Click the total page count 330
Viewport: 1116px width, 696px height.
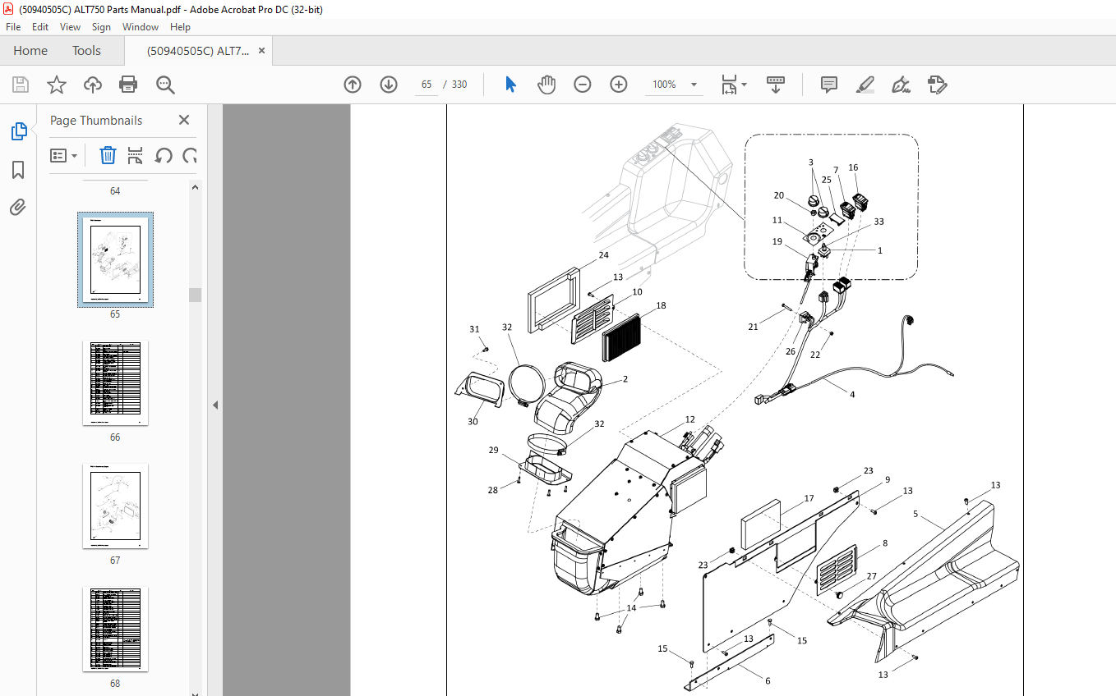(x=459, y=85)
